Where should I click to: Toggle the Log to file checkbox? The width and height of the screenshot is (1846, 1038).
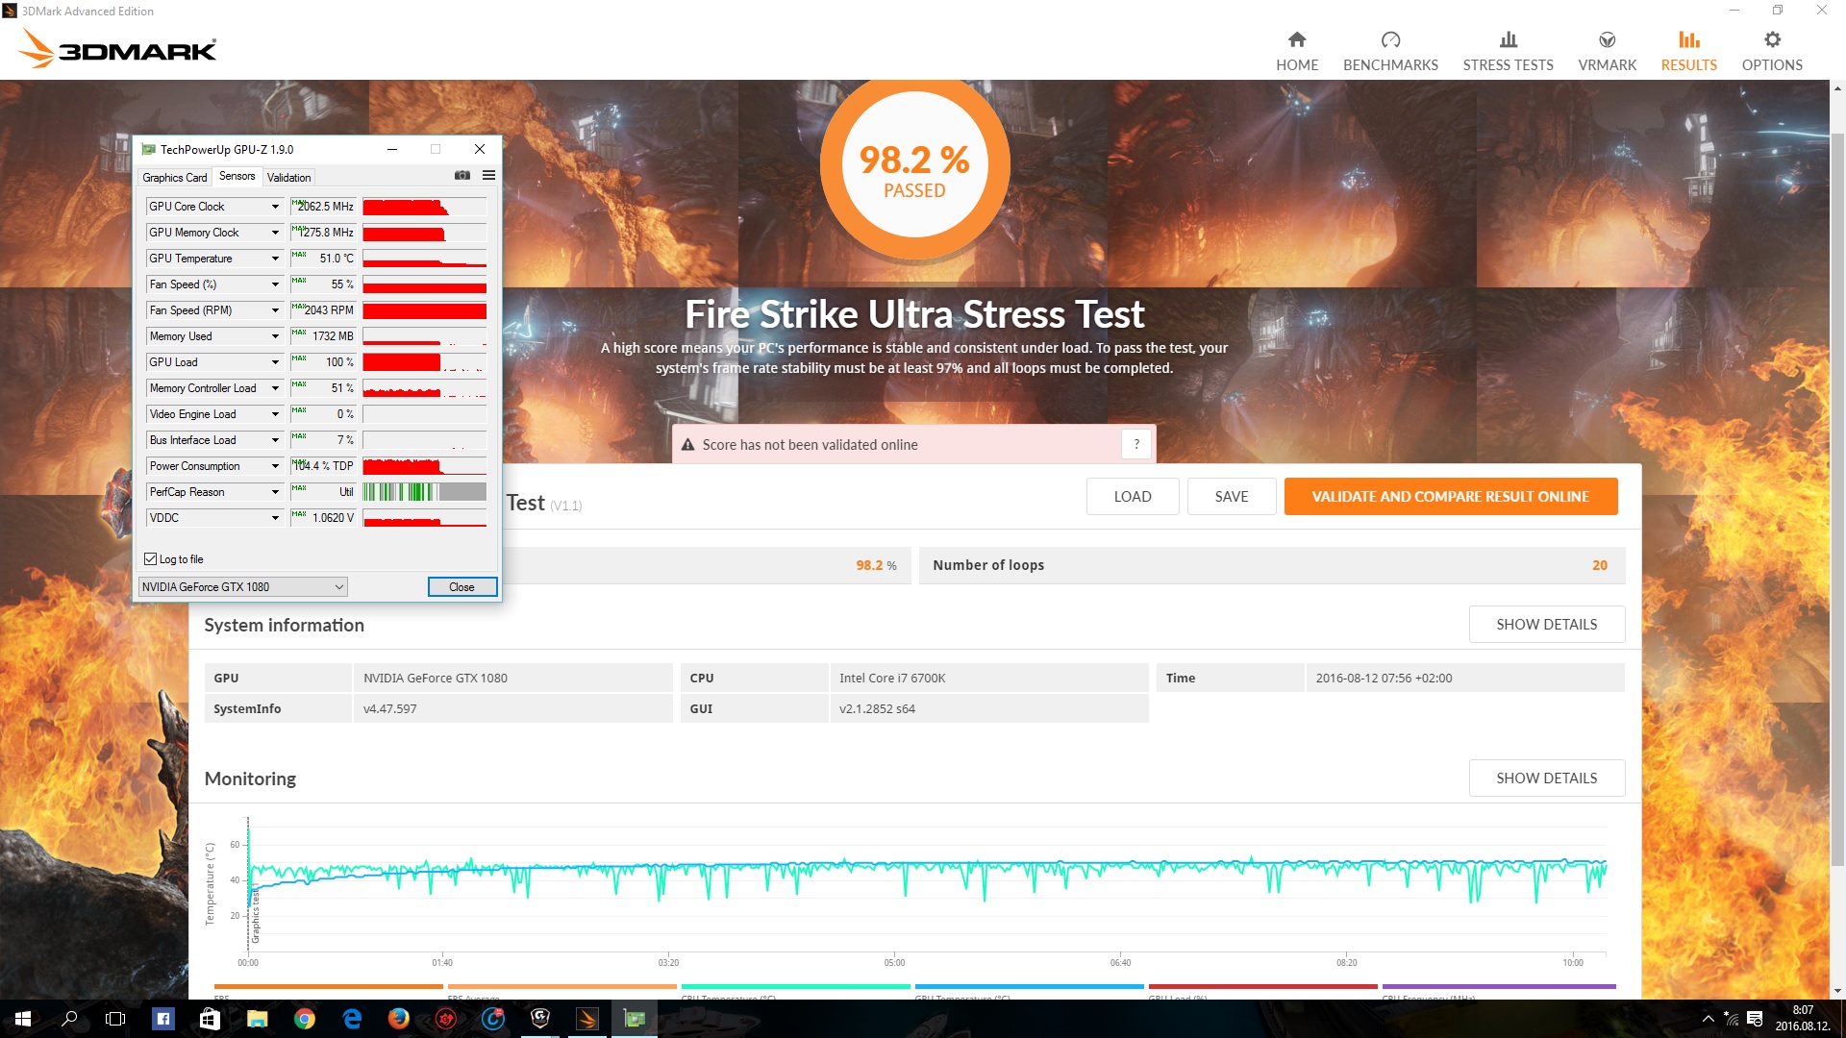(x=151, y=559)
